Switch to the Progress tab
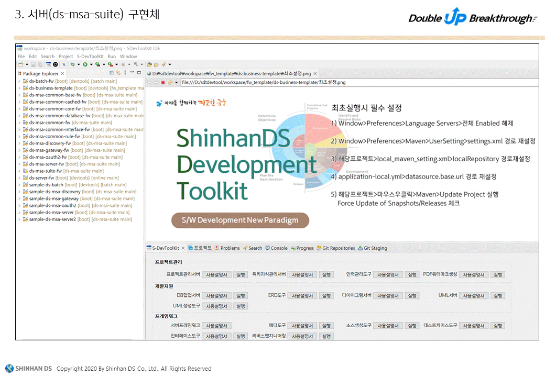545x377 pixels. point(302,248)
